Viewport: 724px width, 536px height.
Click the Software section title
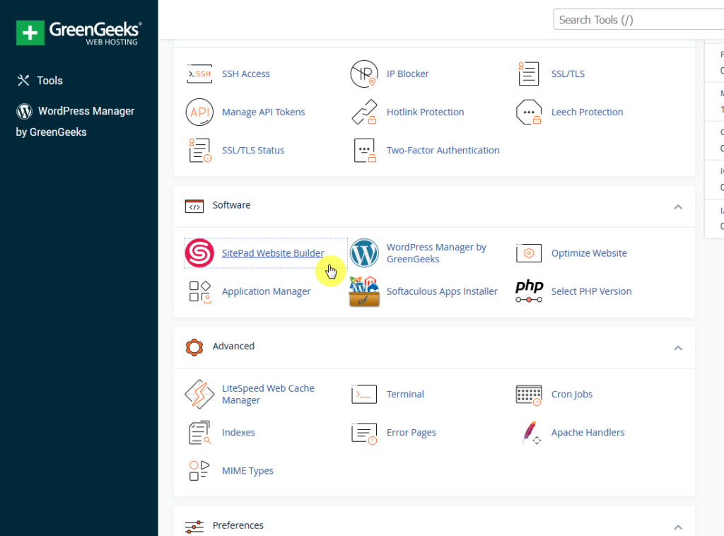click(x=231, y=205)
